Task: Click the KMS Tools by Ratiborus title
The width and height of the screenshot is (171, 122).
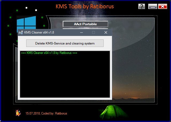Action: [x=85, y=6]
